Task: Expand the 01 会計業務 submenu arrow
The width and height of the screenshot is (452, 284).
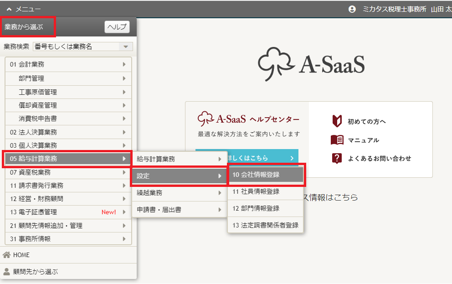Action: coord(124,64)
